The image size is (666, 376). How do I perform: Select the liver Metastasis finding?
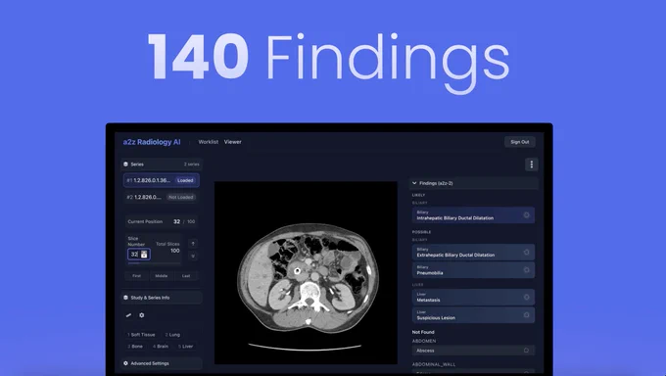474,297
